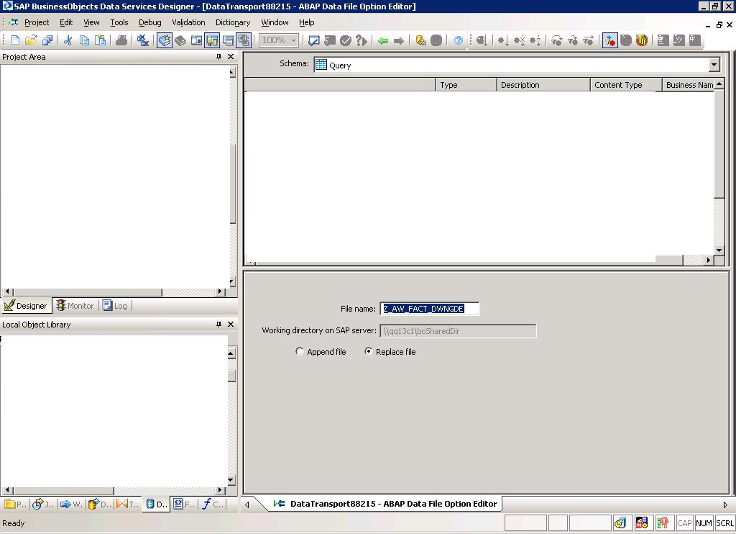Click the File name input field

[x=430, y=309]
